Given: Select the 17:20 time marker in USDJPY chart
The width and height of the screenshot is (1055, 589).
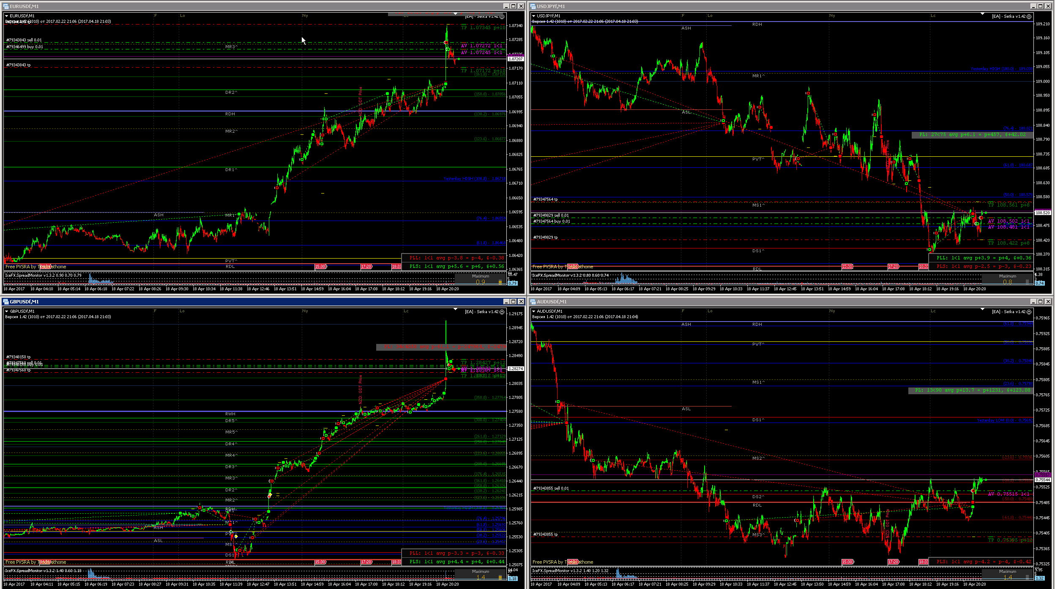Looking at the screenshot, I should [894, 267].
